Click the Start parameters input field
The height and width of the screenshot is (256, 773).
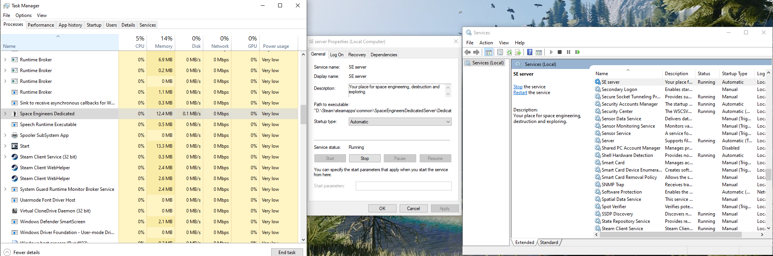pos(403,186)
